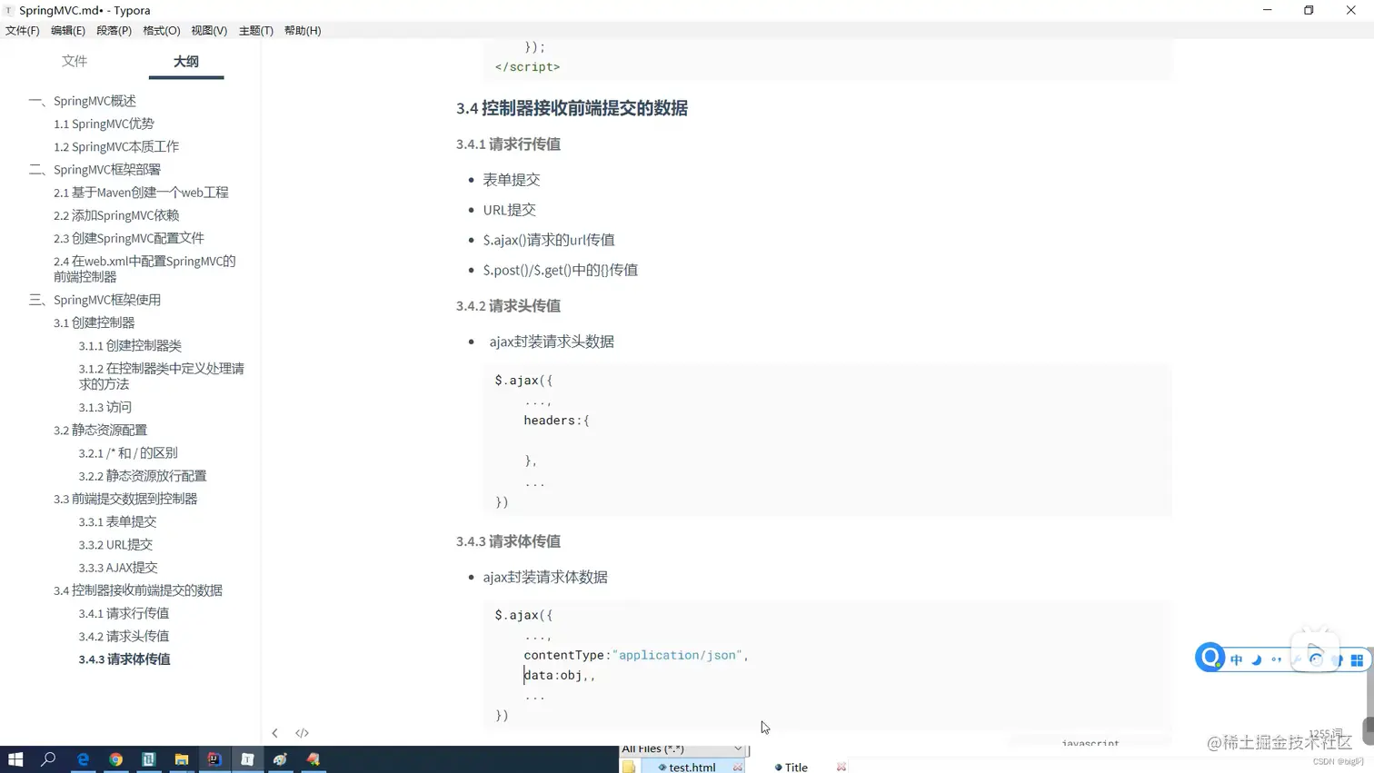This screenshot has height=773, width=1374.
Task: Open the IME toolbox grid icon
Action: tap(1357, 660)
